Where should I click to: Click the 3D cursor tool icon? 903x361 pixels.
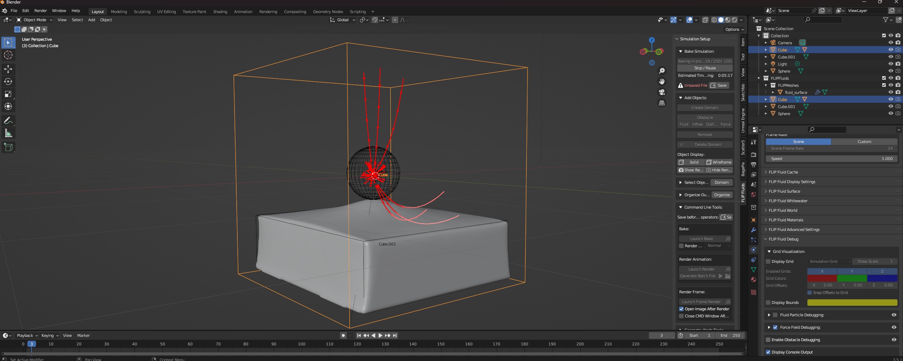[8, 55]
